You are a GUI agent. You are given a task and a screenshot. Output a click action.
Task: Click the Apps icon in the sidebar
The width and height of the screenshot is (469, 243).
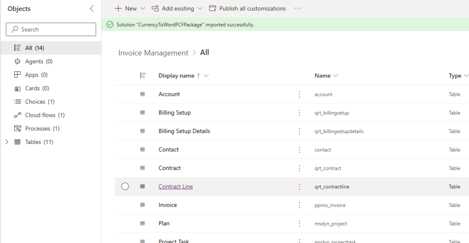point(17,75)
